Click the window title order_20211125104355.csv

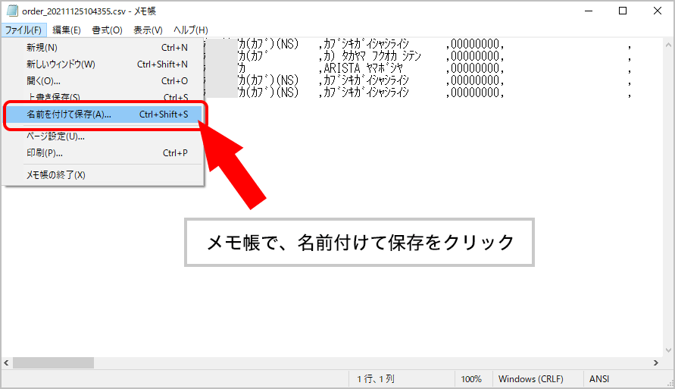[73, 11]
